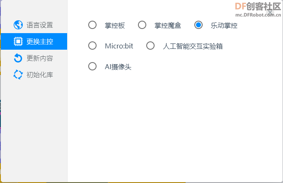Click the globe icon for 语言设置
This screenshot has height=183, width=283.
pyautogui.click(x=18, y=25)
